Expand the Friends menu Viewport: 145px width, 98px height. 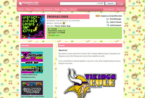tap(48, 9)
